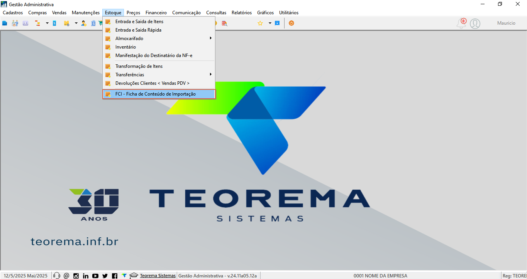The height and width of the screenshot is (279, 527).
Task: Click the Twitter bird icon in status bar
Action: click(105, 276)
